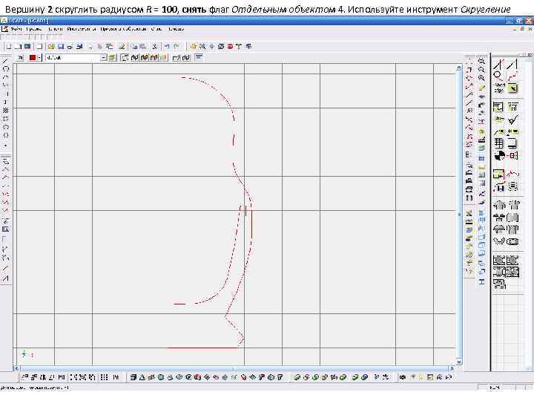Viewport: 534px width, 401px height.
Task: Click the first shirt garment icon
Action: coord(500,205)
